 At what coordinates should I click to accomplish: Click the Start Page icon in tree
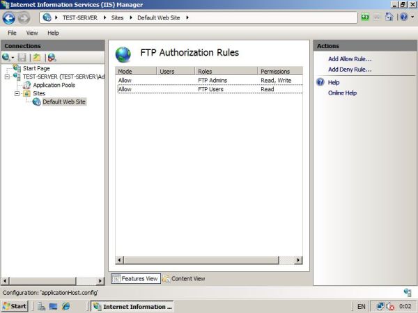17,68
